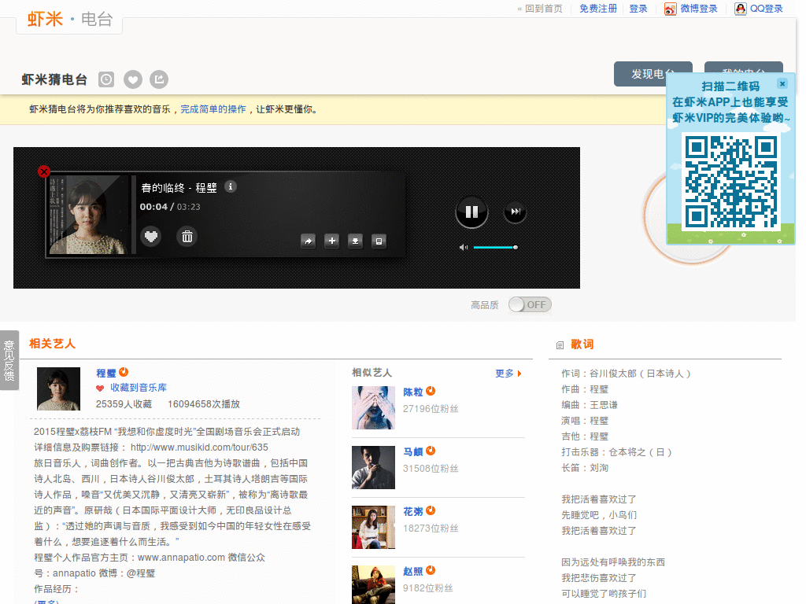Image resolution: width=806 pixels, height=604 pixels.
Task: Click 陈粒 artist thumbnail
Action: pyautogui.click(x=373, y=408)
